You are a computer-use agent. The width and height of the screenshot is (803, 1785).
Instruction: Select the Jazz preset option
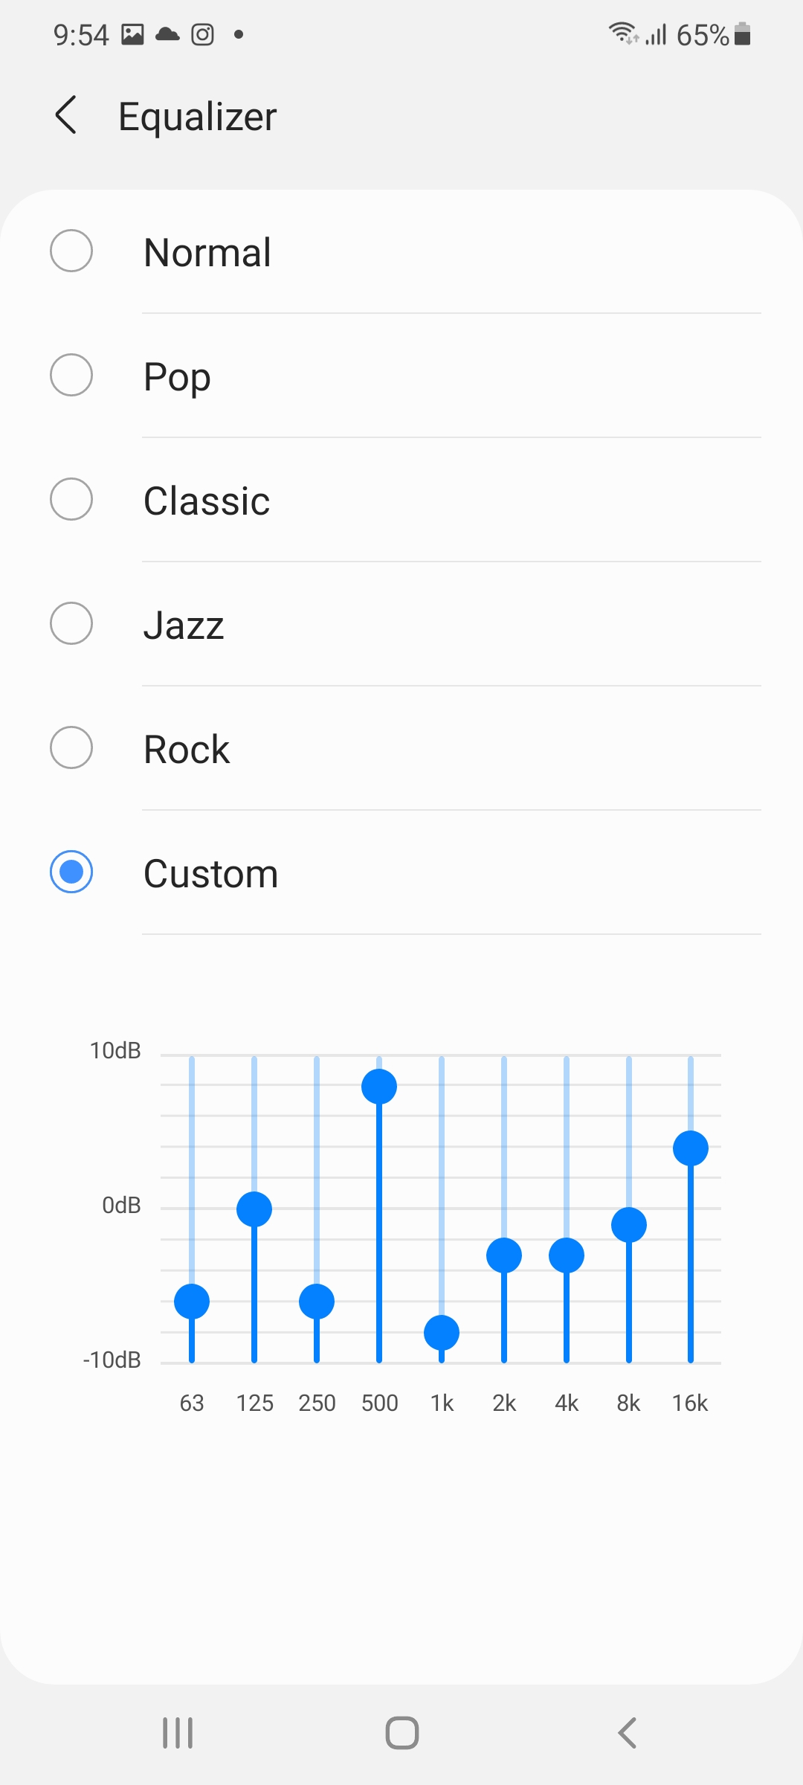(71, 624)
